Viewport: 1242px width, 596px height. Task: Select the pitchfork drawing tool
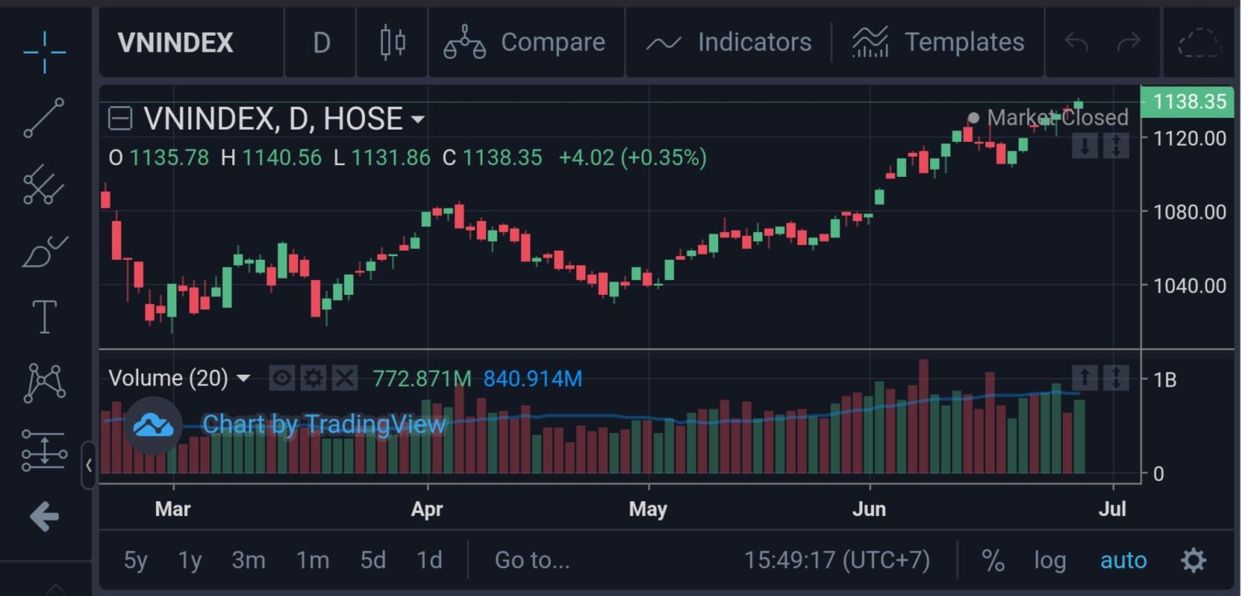[x=44, y=184]
